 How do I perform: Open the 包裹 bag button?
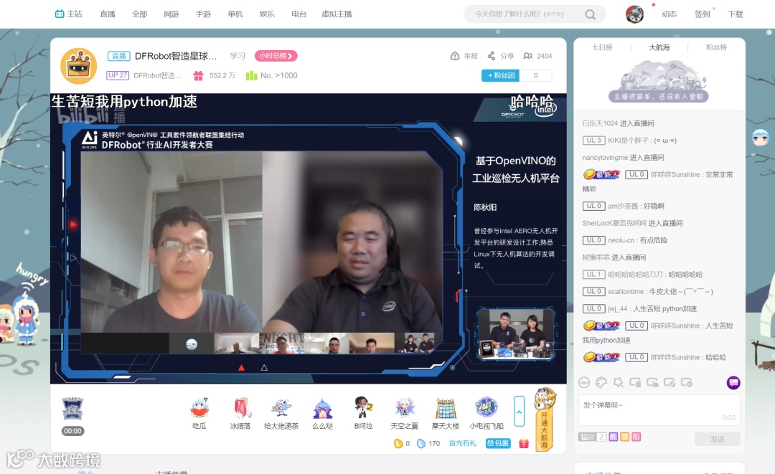[x=498, y=443]
